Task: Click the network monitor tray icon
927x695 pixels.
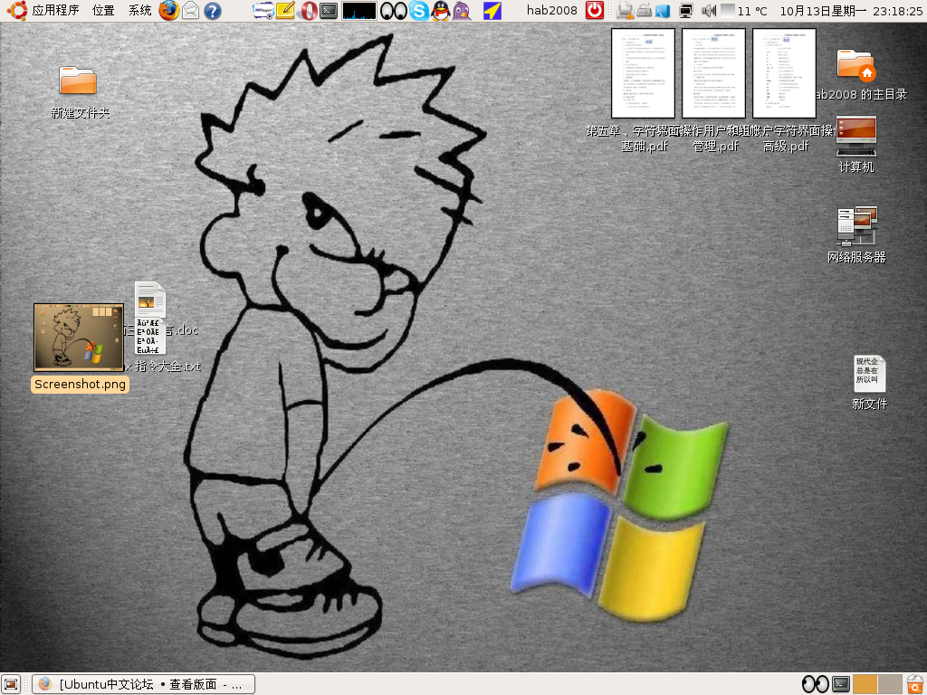Action: [x=686, y=11]
